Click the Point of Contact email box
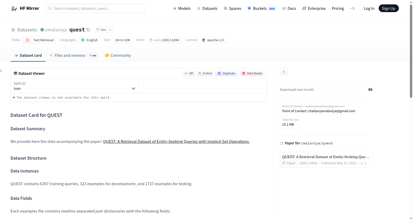The height and width of the screenshot is (221, 413). pos(319,109)
